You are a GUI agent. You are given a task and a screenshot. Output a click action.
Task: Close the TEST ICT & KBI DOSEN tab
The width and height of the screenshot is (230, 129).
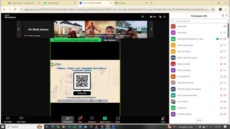111,3
